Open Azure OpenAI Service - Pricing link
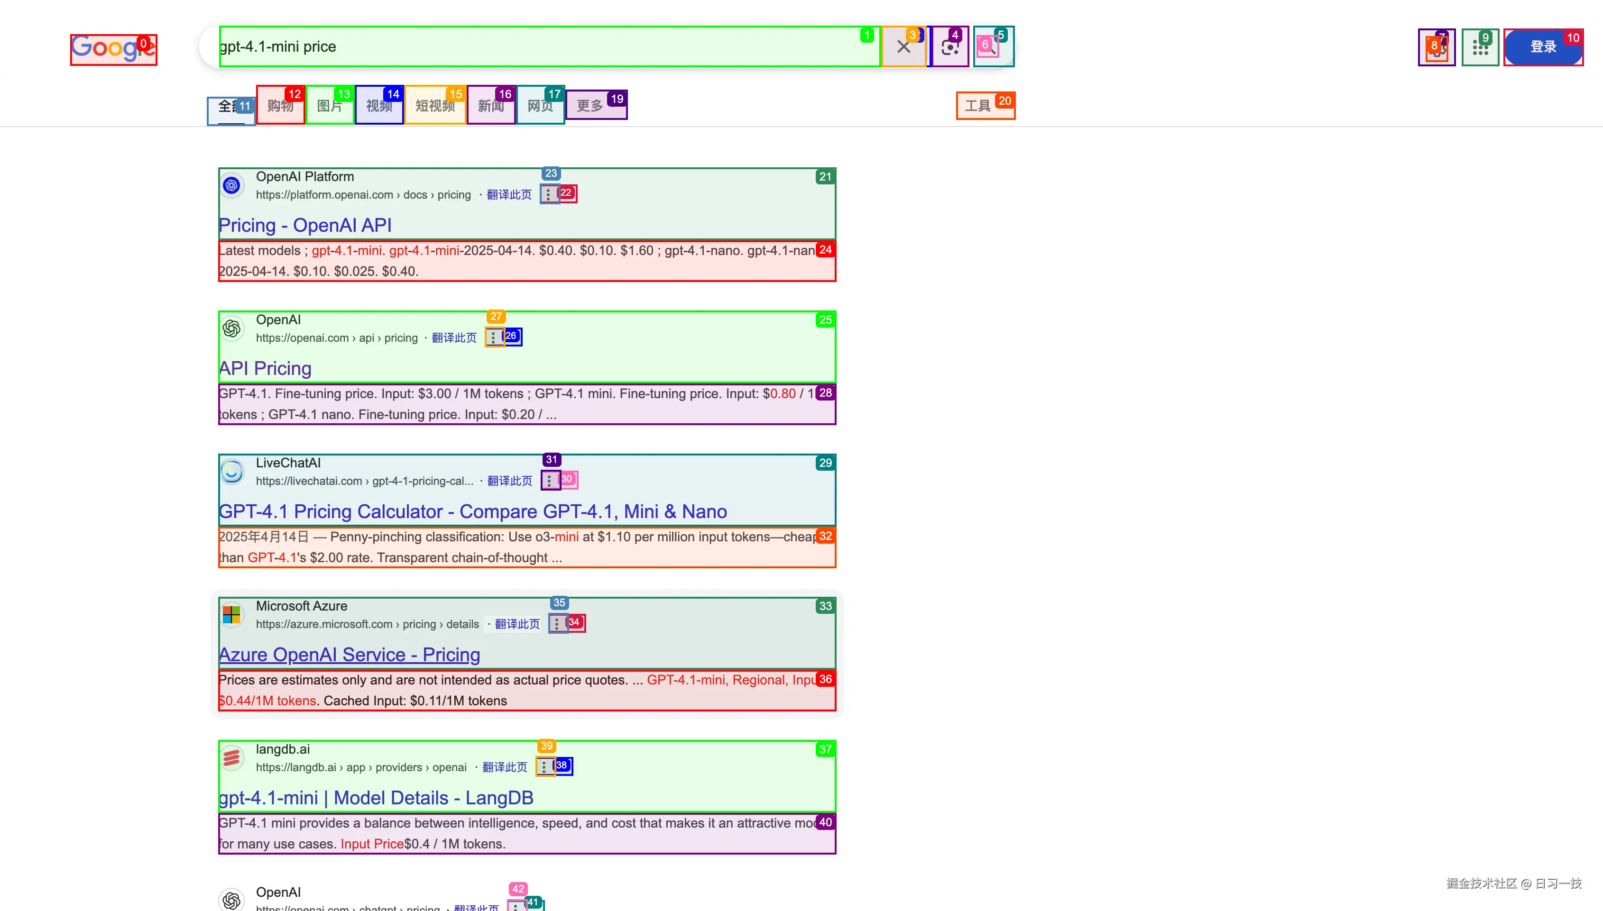Image resolution: width=1603 pixels, height=911 pixels. click(349, 655)
